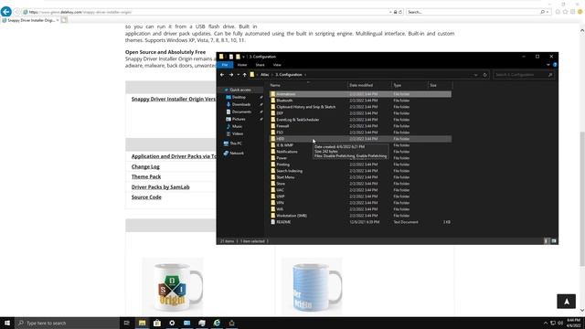Open the Workstation (SMB) folder

coord(292,216)
